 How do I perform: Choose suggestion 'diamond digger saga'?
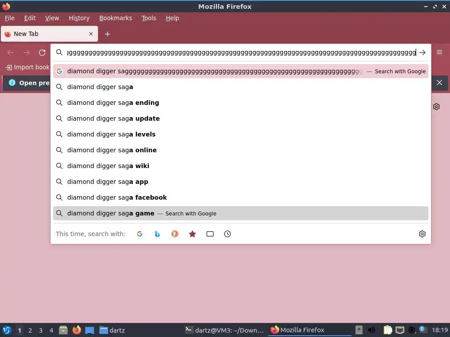point(241,87)
